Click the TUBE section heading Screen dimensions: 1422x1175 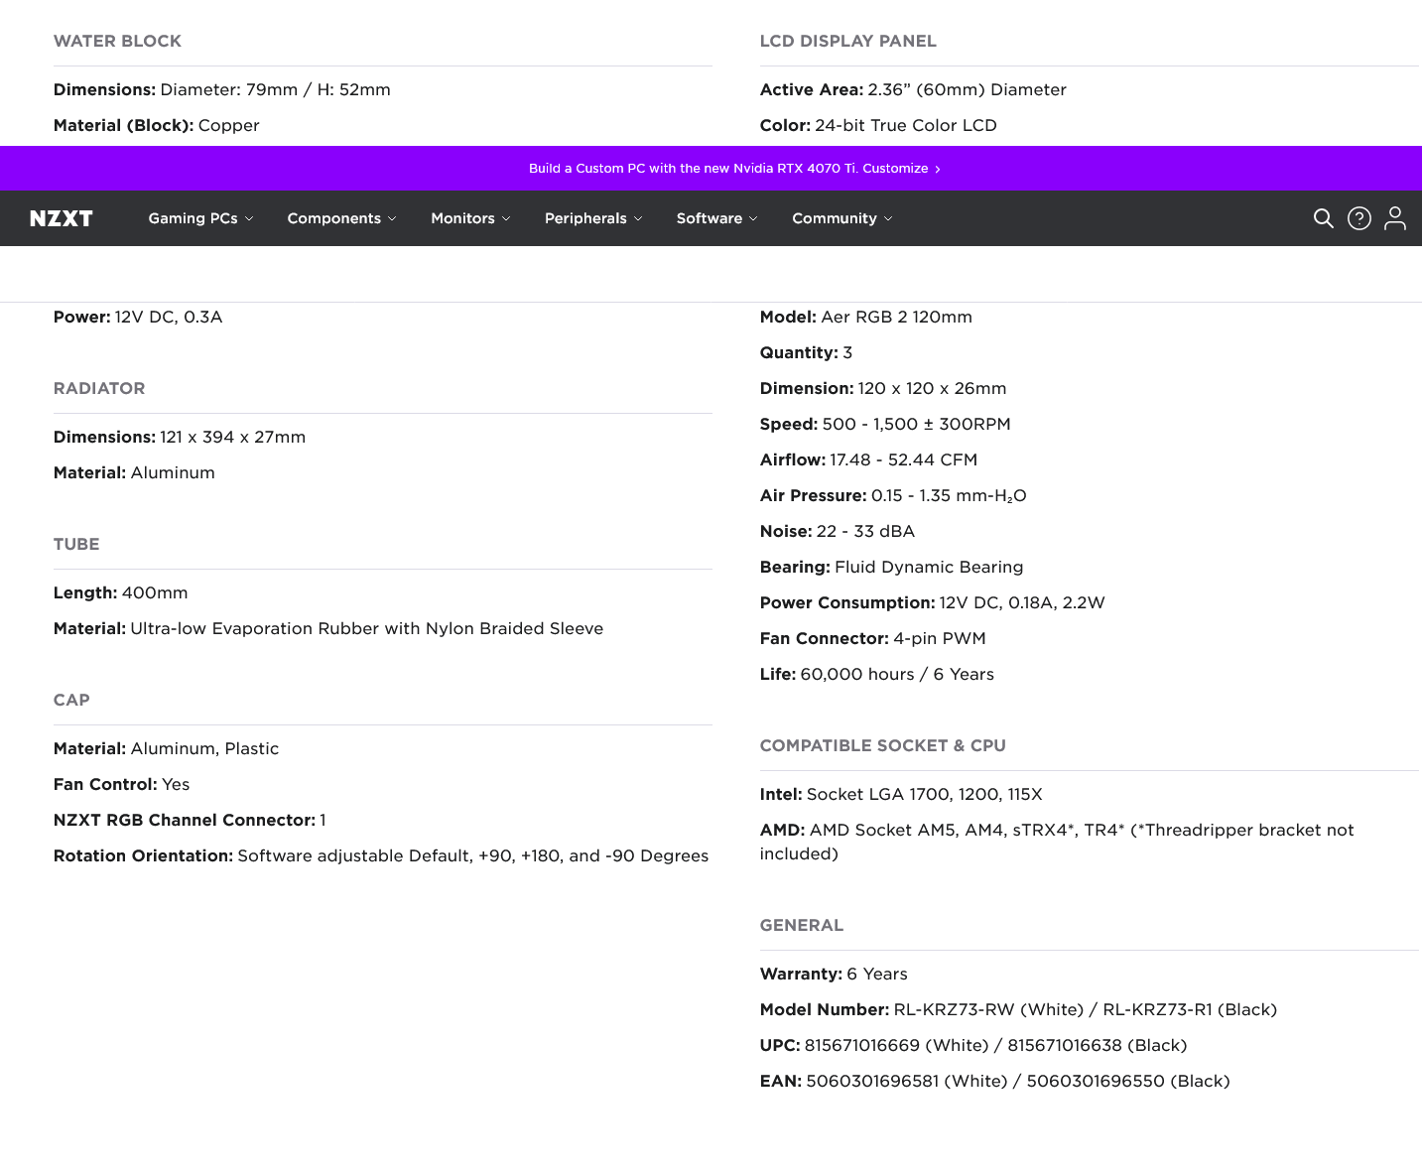pos(76,545)
